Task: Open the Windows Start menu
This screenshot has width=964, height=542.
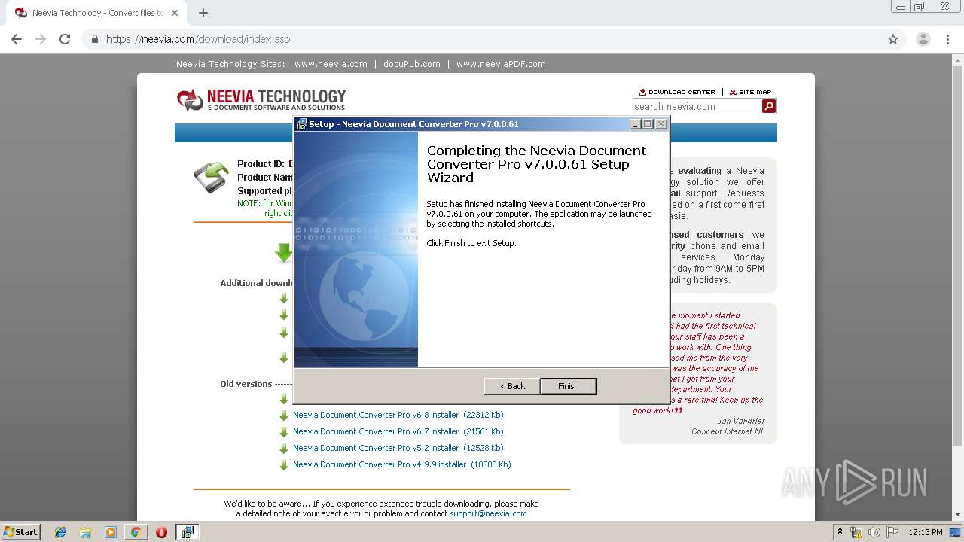Action: click(x=20, y=532)
